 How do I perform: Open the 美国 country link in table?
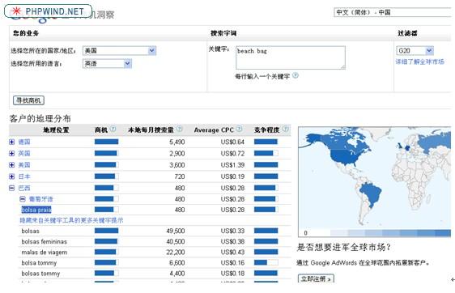tap(24, 165)
